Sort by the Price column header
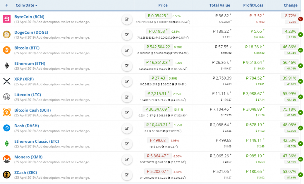304x184 pixels. click(163, 5)
